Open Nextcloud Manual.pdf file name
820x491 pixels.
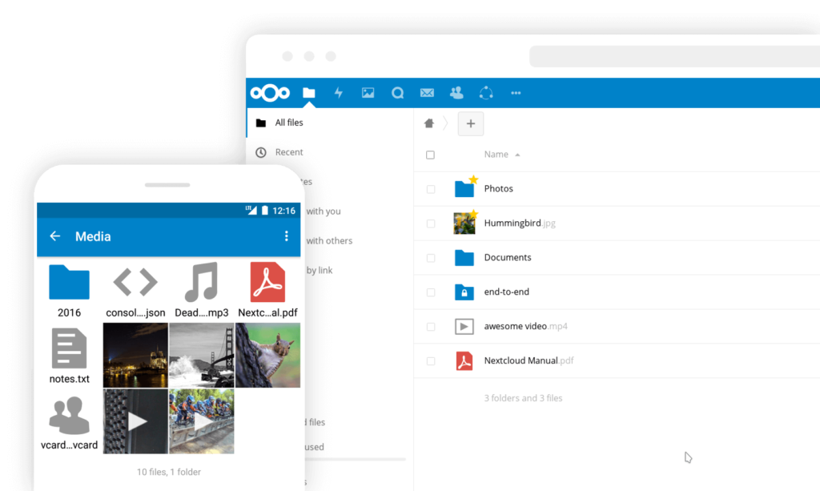[x=529, y=360]
